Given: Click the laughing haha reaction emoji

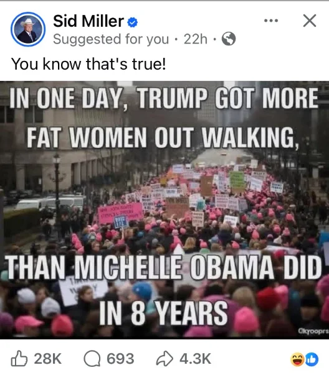Looking at the screenshot, I should [297, 359].
